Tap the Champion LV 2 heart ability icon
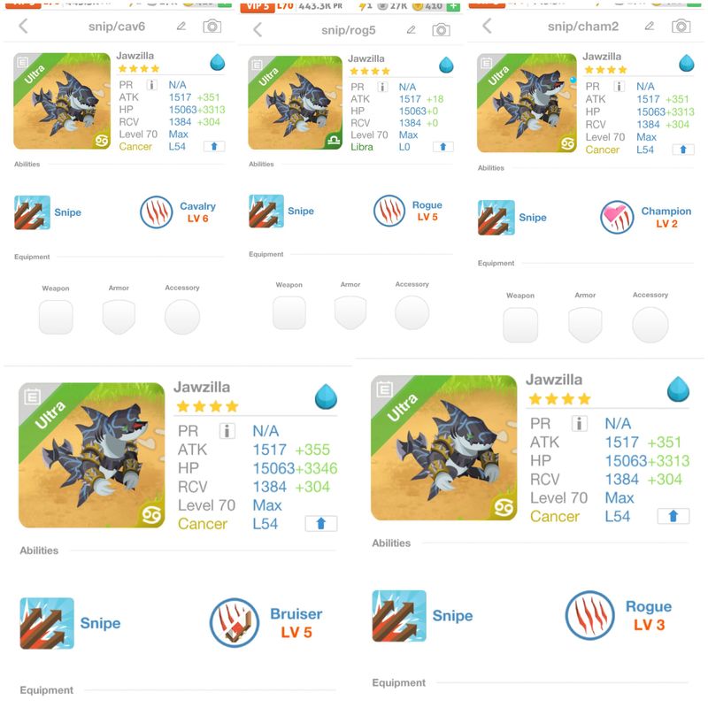Screen dimensions: 708x708 [617, 217]
